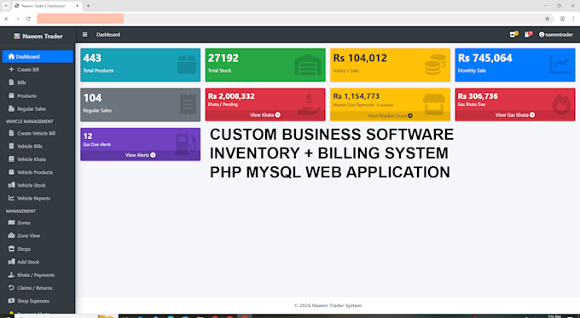Click the Vehicle Reports chart icon

(11, 198)
